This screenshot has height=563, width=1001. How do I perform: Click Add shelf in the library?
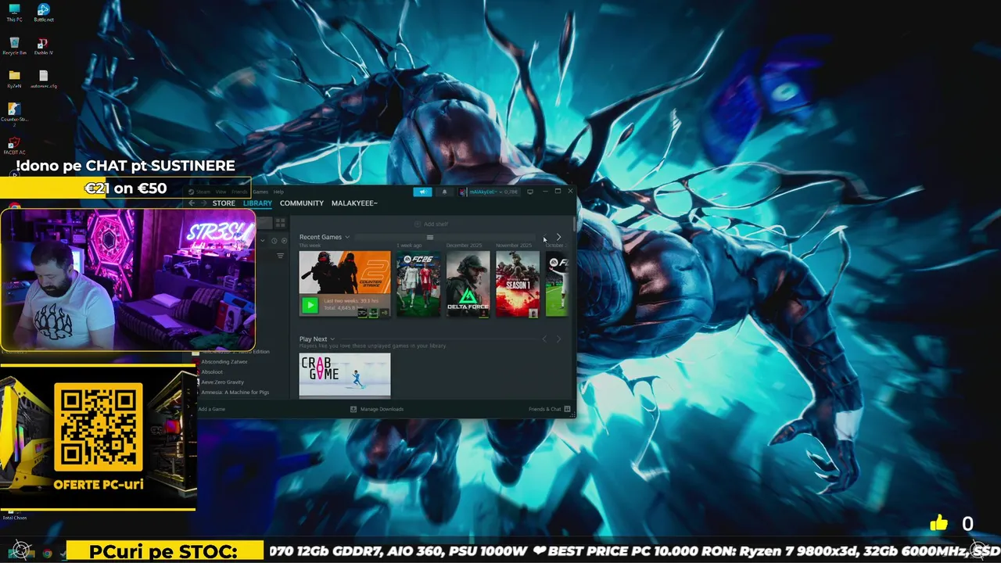(431, 224)
